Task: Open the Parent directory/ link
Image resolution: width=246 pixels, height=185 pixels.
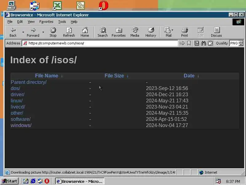Action: (x=29, y=82)
